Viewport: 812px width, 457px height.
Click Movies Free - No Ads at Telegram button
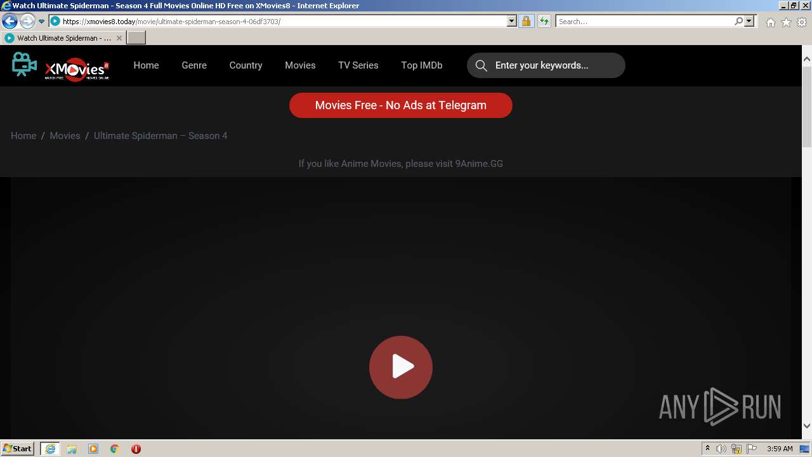click(x=401, y=105)
